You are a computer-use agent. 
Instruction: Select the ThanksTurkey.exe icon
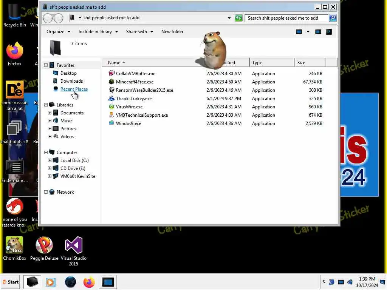click(111, 99)
